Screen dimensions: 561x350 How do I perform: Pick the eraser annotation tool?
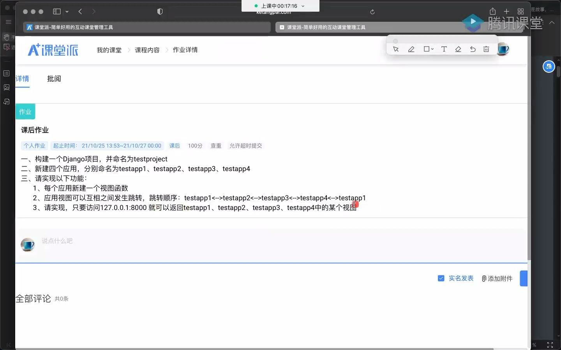coord(458,49)
